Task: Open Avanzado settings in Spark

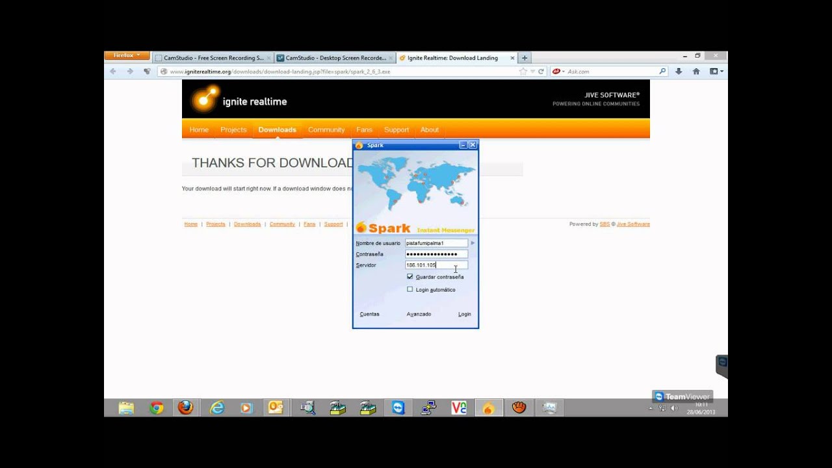Action: [x=419, y=314]
